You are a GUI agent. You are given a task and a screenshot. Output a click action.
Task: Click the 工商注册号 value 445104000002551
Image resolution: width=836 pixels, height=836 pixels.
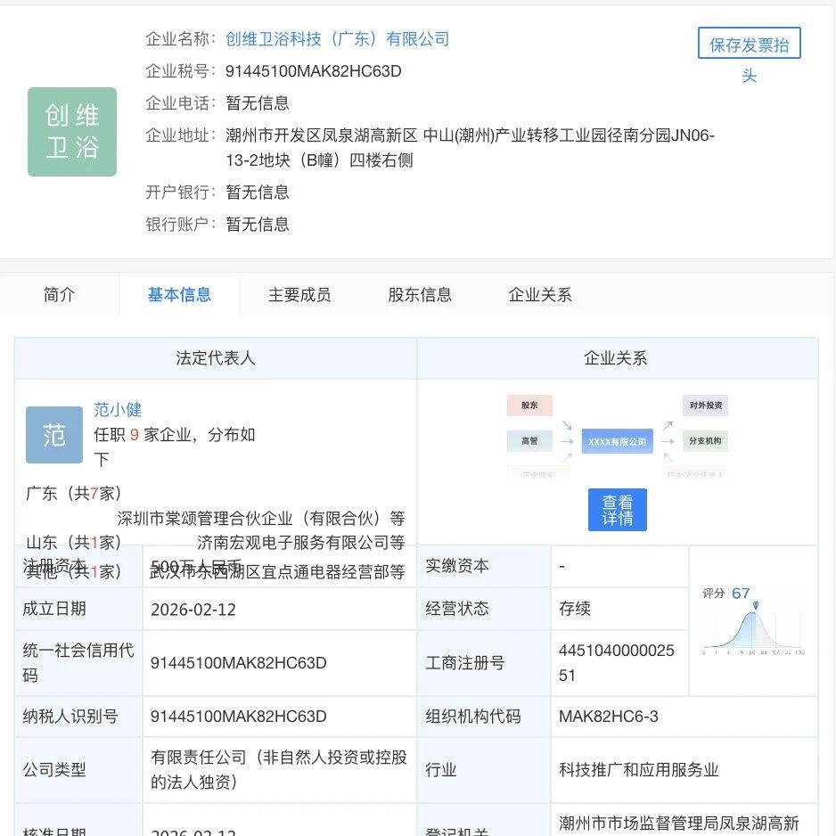click(617, 663)
